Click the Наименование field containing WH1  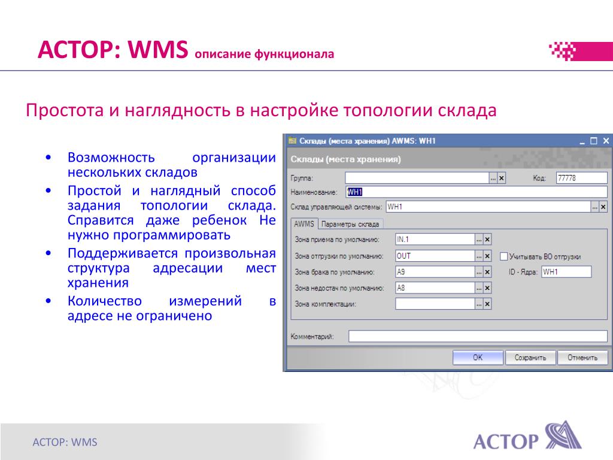[476, 192]
